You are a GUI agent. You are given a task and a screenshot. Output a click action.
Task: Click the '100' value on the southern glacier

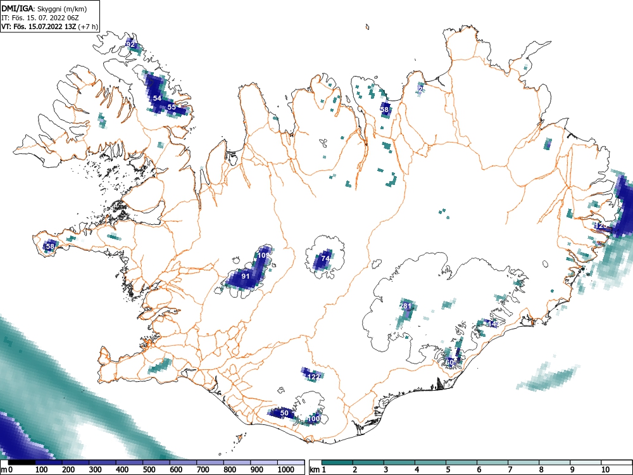pos(314,419)
